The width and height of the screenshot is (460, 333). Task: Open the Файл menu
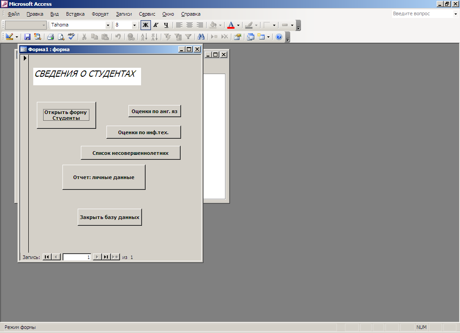click(x=13, y=14)
